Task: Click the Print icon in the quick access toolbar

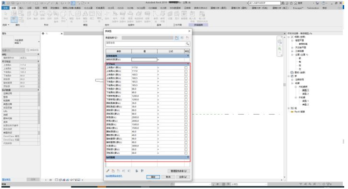Action: coord(36,3)
